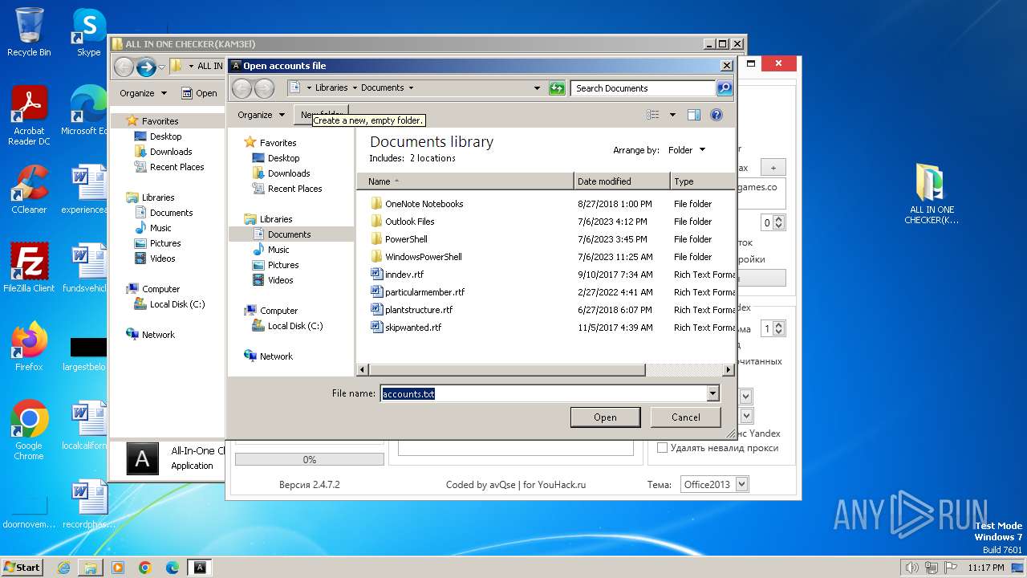
Task: Open the Outlook Files folder
Action: pyautogui.click(x=409, y=222)
